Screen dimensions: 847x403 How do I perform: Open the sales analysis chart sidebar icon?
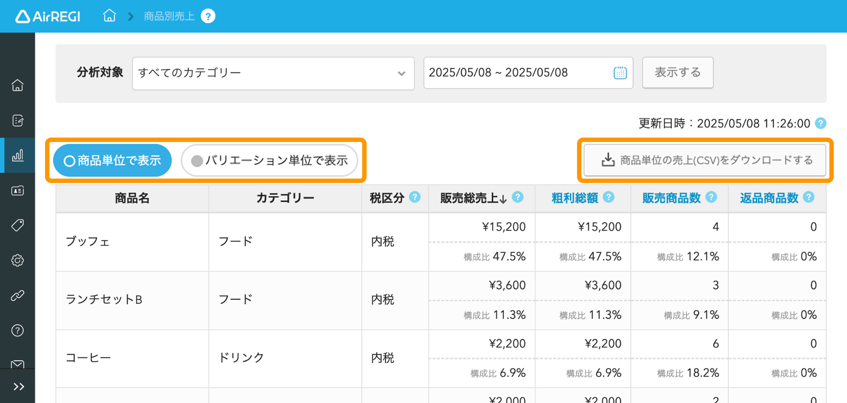(18, 155)
